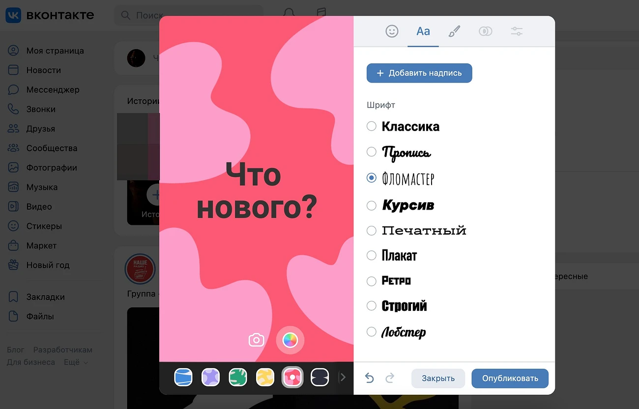Pick the Лобстер font style
The height and width of the screenshot is (409, 639).
[x=372, y=332]
